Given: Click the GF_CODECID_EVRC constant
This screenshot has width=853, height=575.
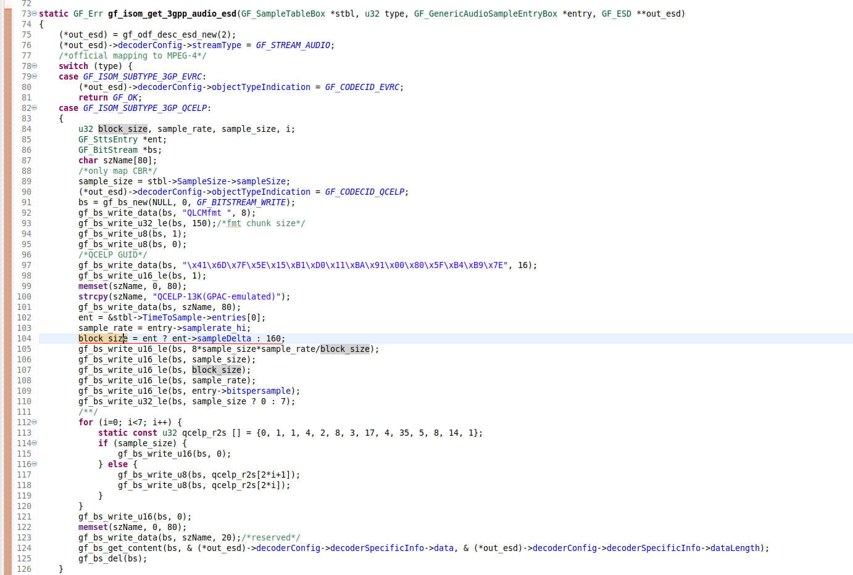Looking at the screenshot, I should point(362,87).
